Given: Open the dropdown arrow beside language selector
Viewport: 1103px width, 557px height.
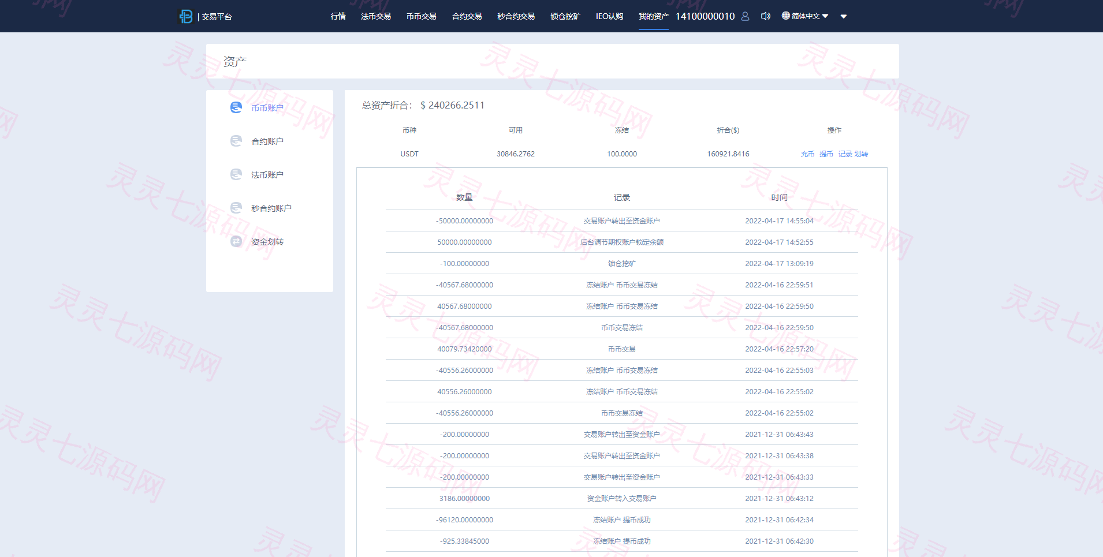Looking at the screenshot, I should tap(844, 16).
